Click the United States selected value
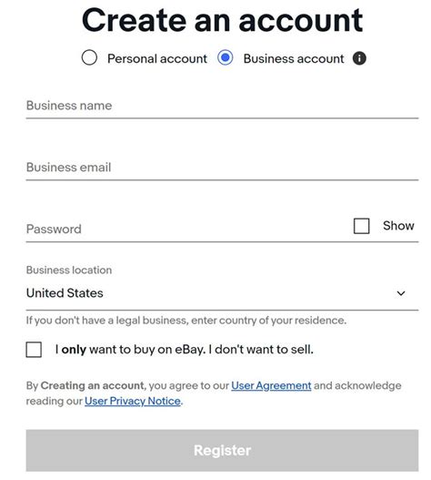Image resolution: width=431 pixels, height=480 pixels. click(x=65, y=293)
